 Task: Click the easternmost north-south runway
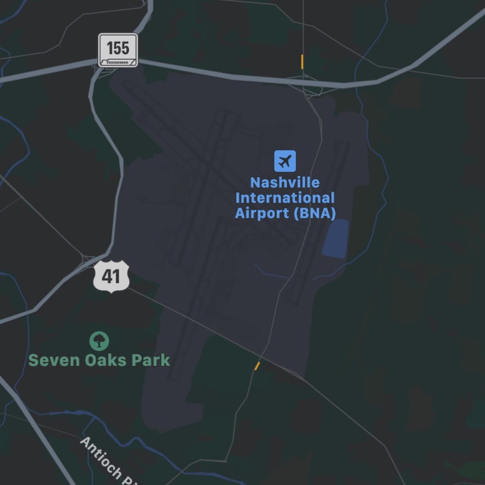(x=318, y=223)
